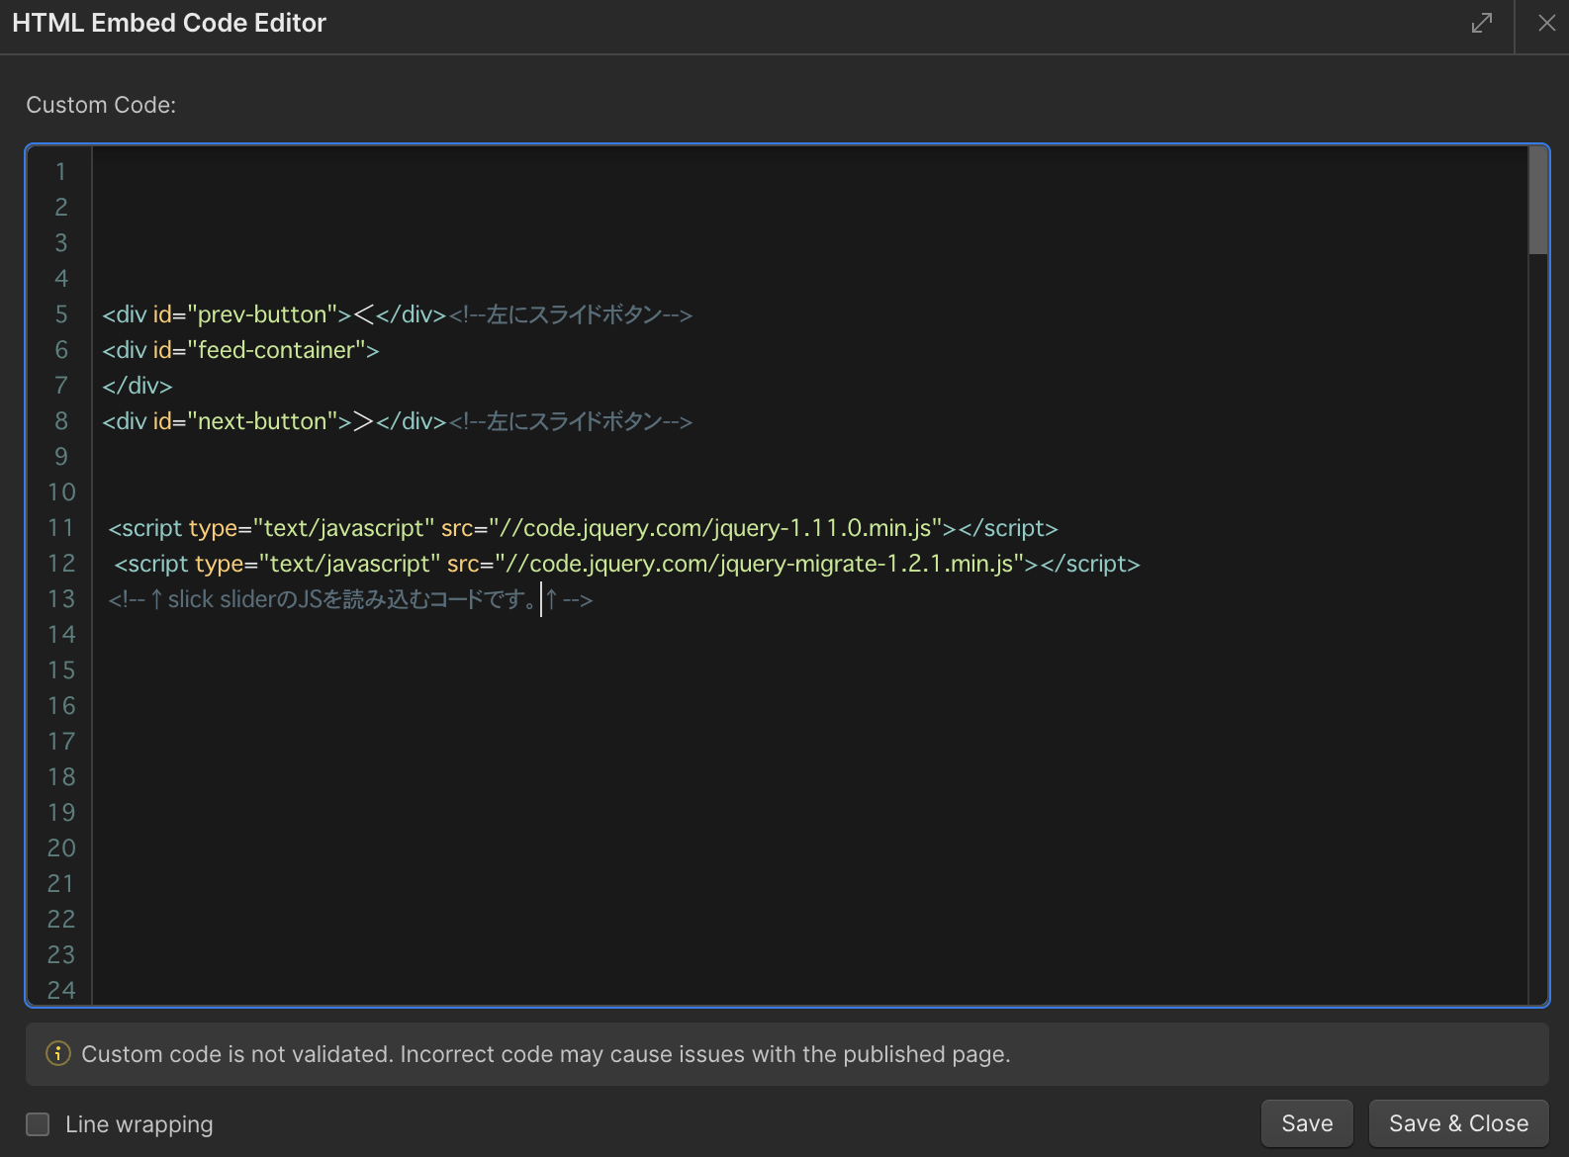Image resolution: width=1569 pixels, height=1157 pixels.
Task: Click line number 10 in the gutter
Action: click(x=61, y=492)
